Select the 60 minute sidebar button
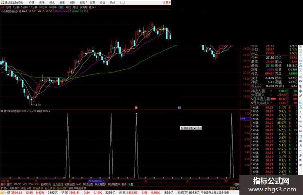Image resolution: width=303 pixels, height=195 pixels. [x=300, y=131]
